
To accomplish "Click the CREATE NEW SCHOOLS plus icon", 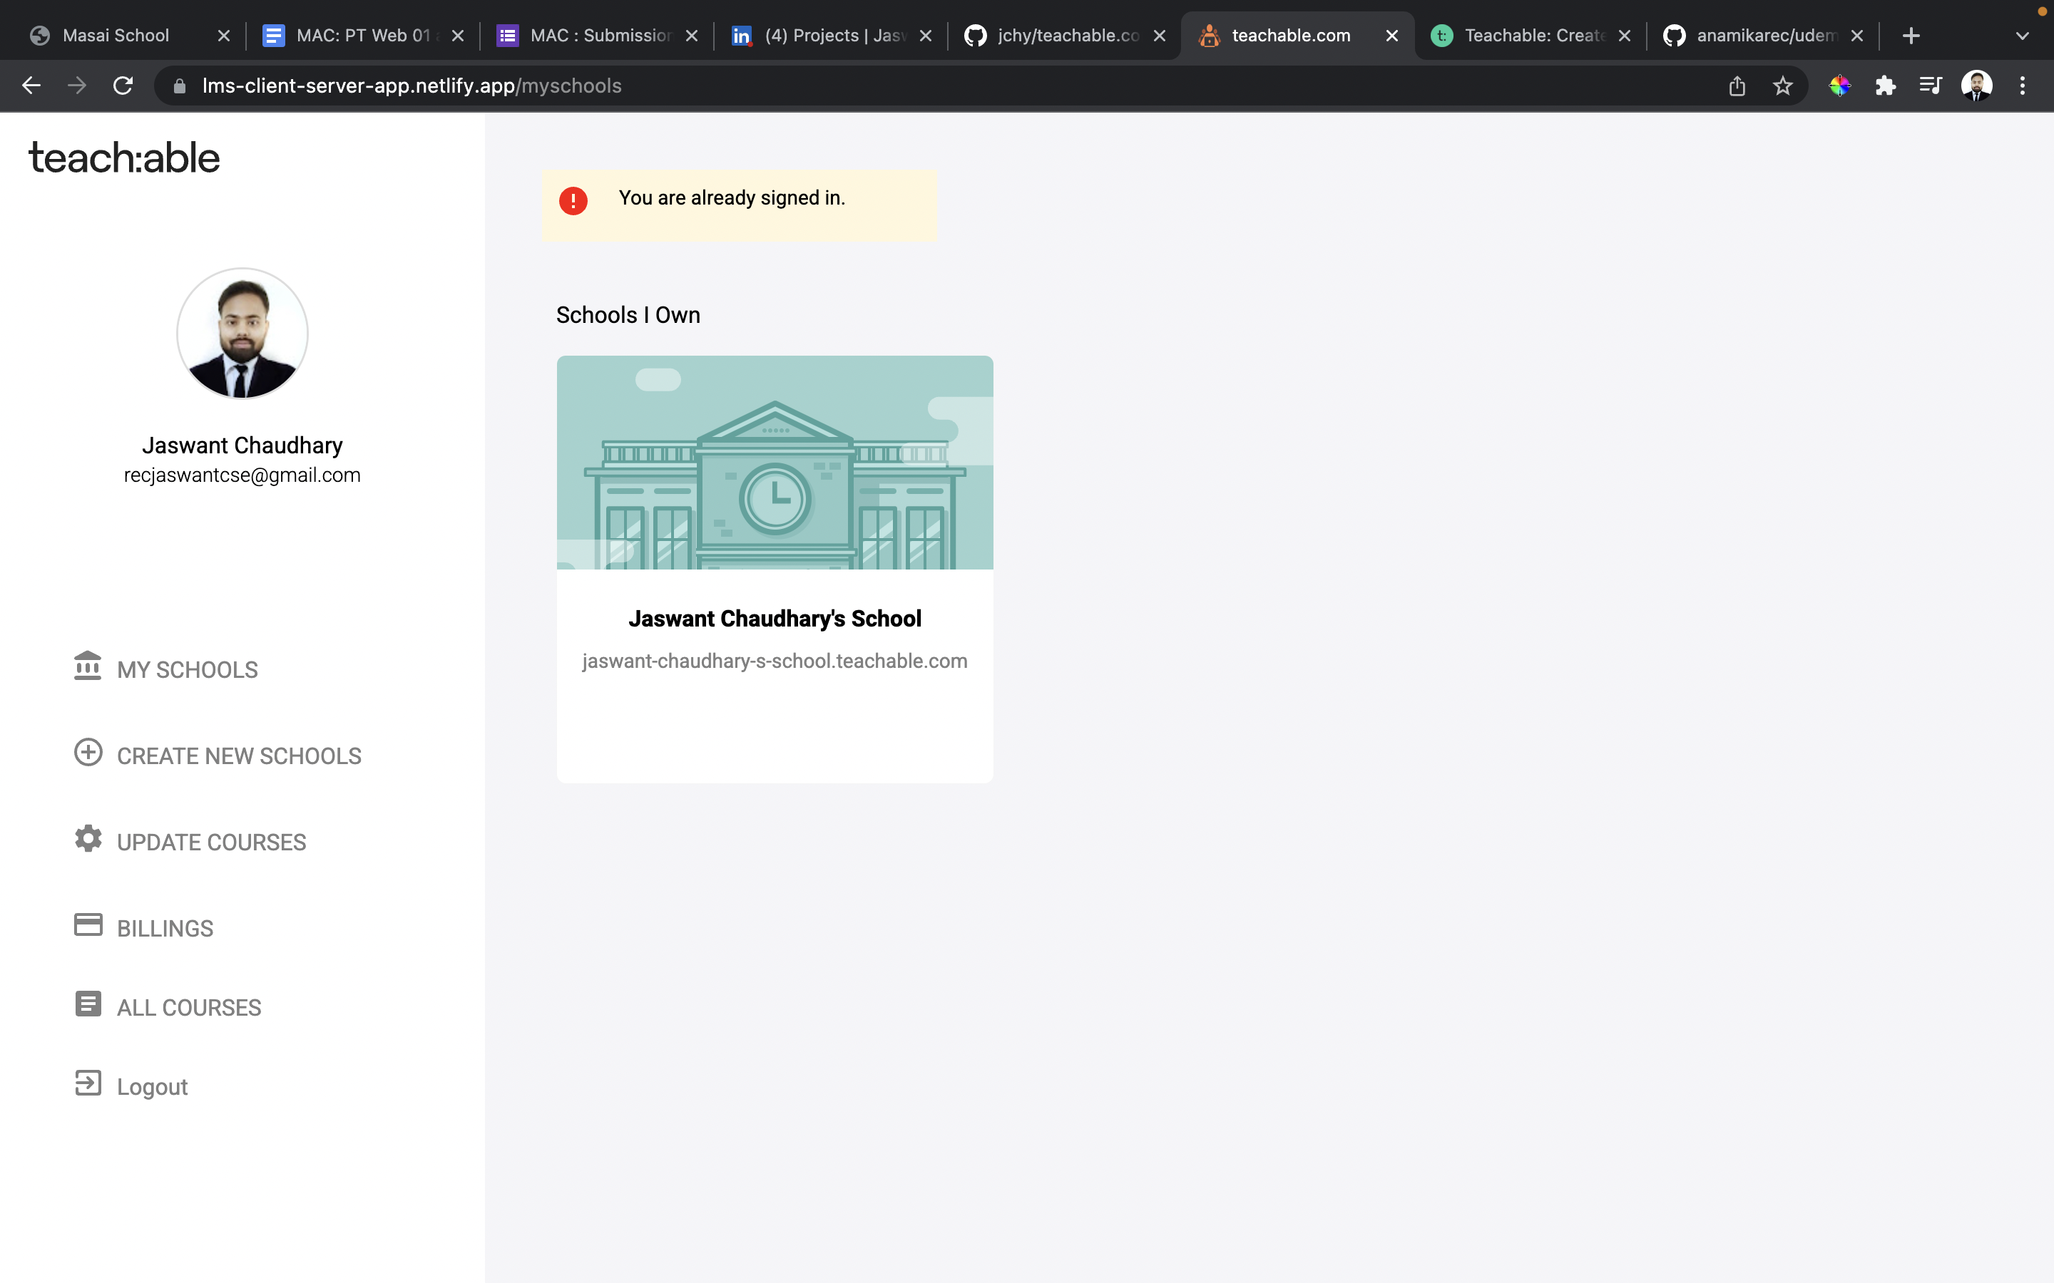I will (88, 753).
